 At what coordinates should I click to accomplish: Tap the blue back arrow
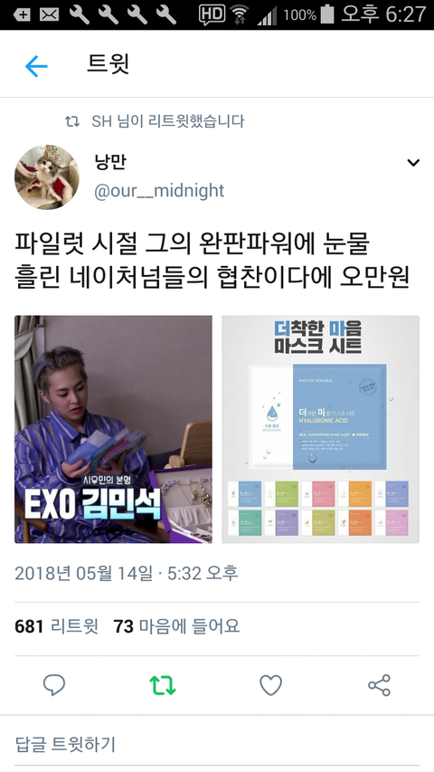point(36,66)
